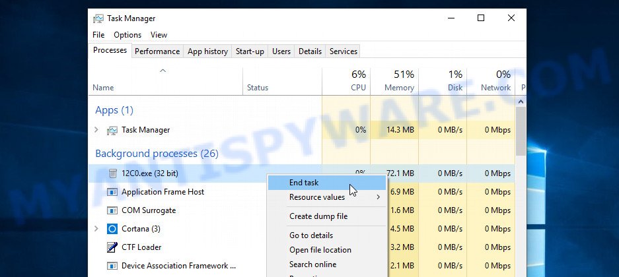Sort by the Disk column header
Image resolution: width=619 pixels, height=277 pixels.
pos(443,82)
